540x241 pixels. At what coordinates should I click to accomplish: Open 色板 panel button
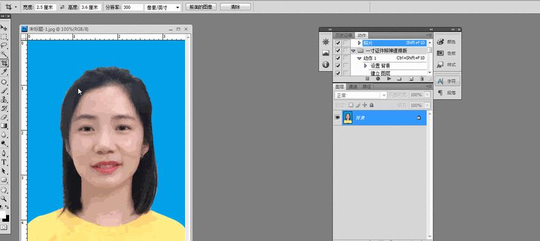pos(447,53)
